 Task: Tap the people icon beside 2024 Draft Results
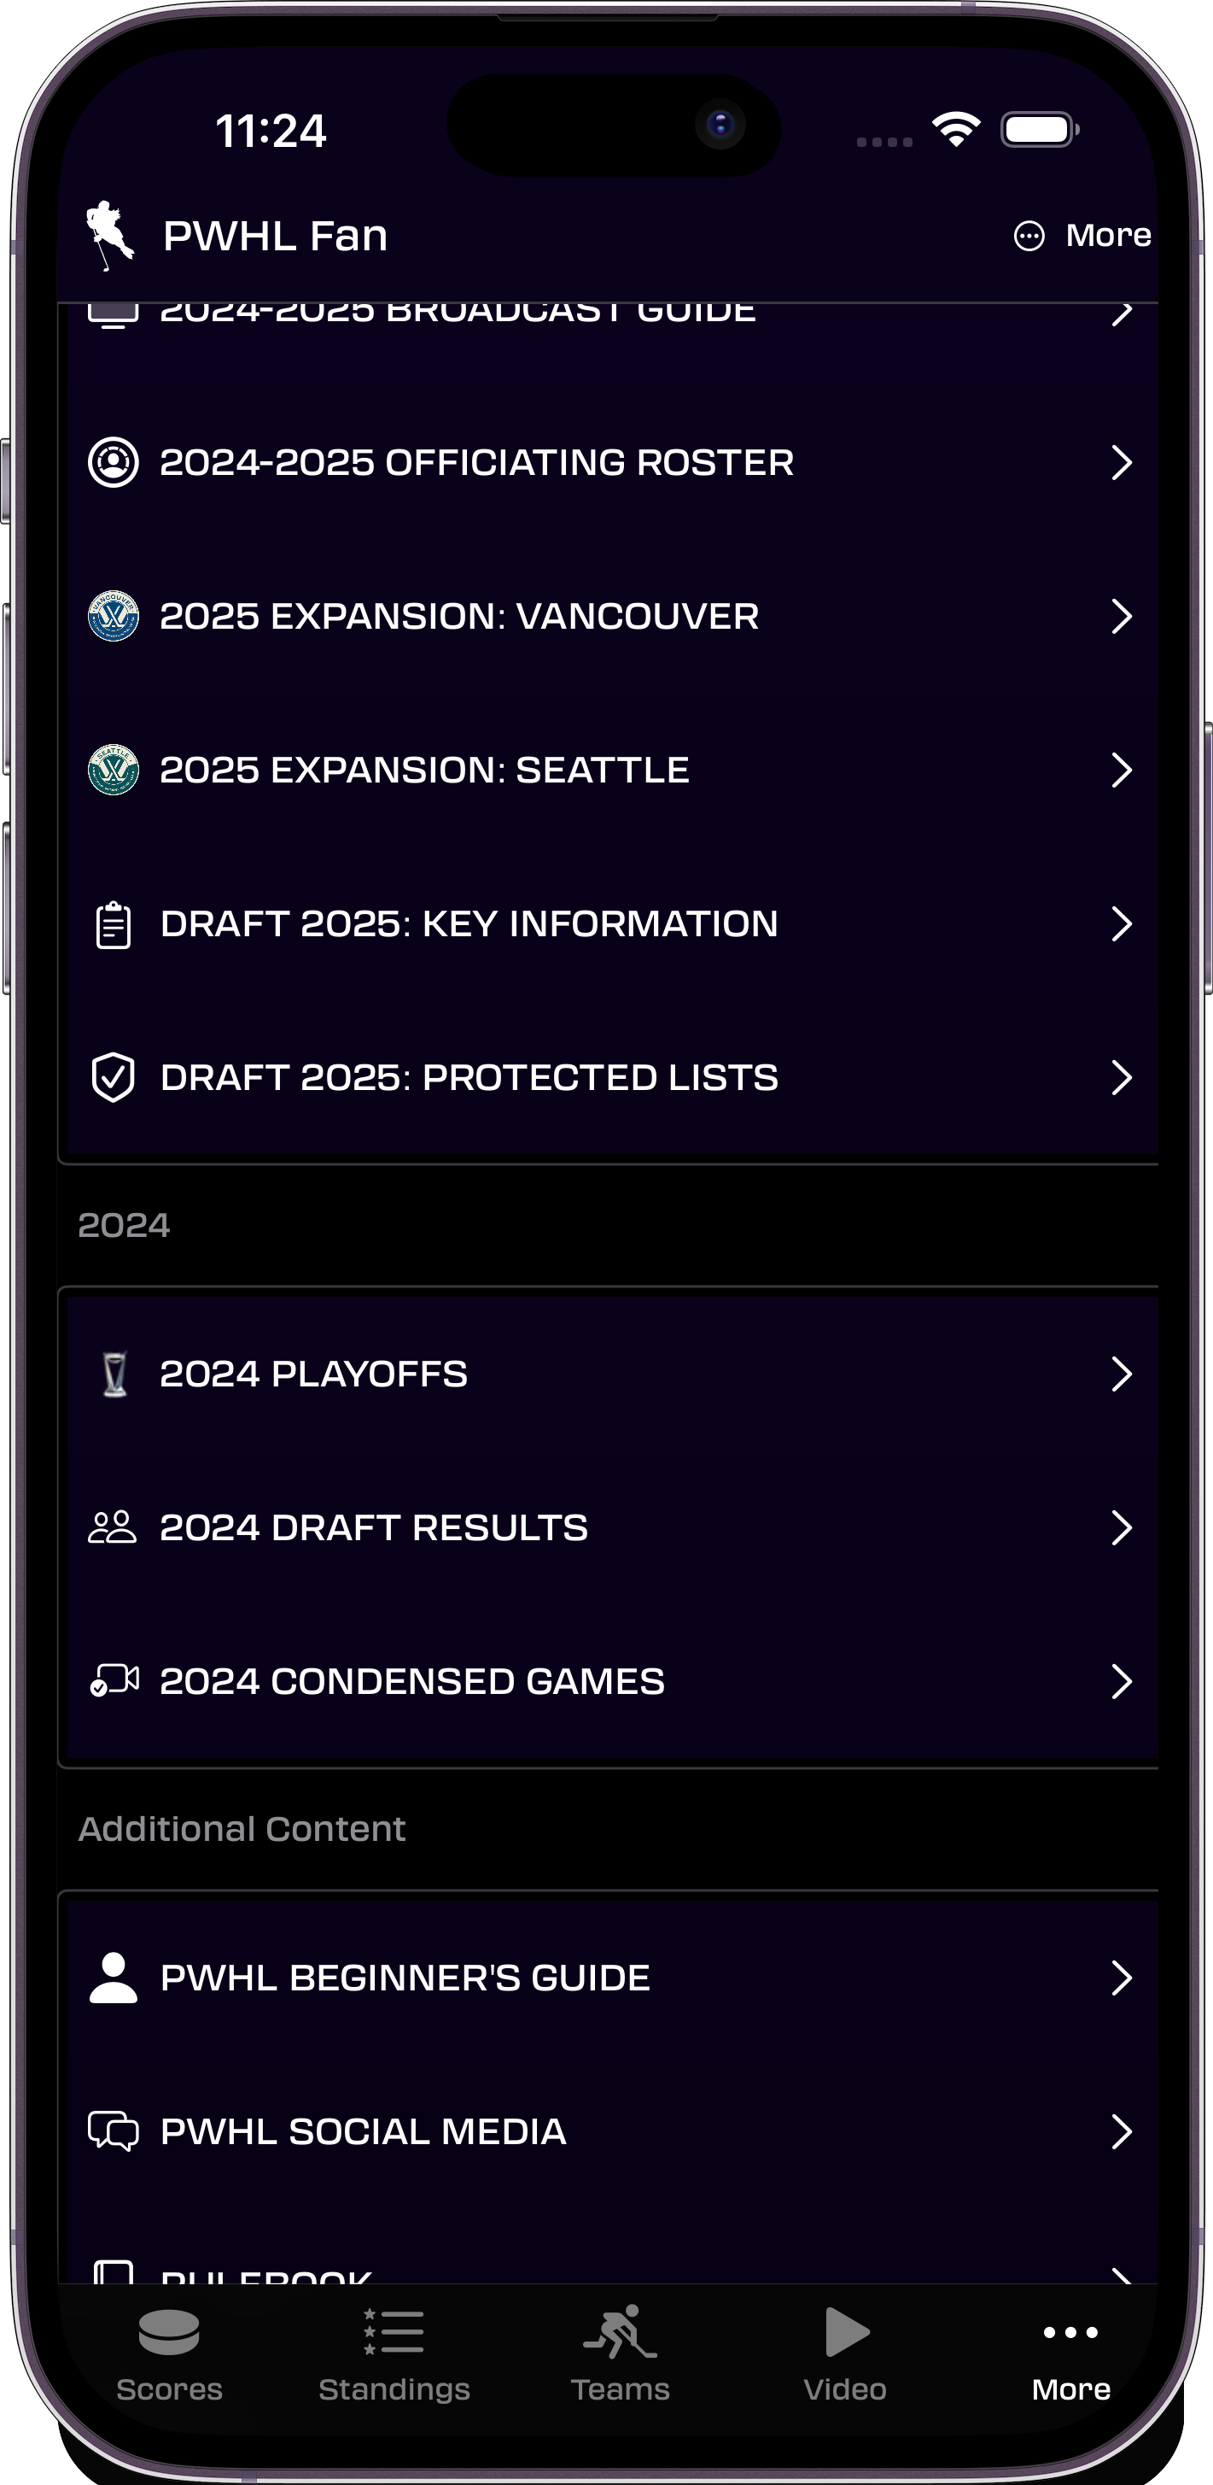click(113, 1527)
